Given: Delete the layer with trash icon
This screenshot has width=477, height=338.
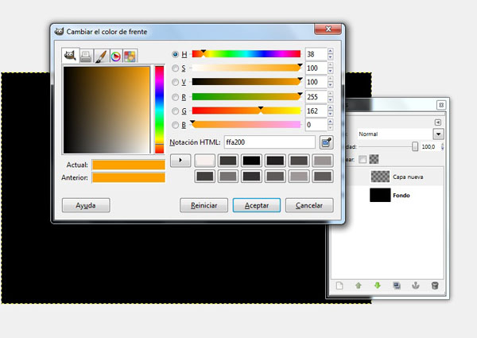Looking at the screenshot, I should click(435, 286).
